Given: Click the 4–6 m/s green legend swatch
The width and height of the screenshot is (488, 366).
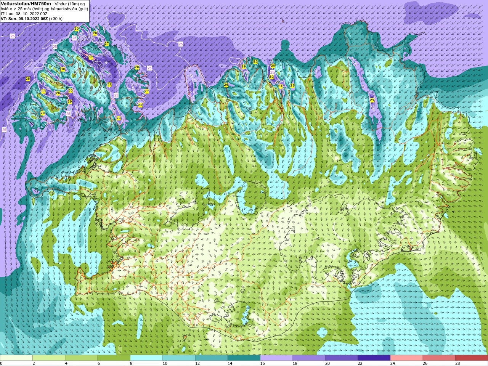Looking at the screenshot, I should click(x=81, y=358).
